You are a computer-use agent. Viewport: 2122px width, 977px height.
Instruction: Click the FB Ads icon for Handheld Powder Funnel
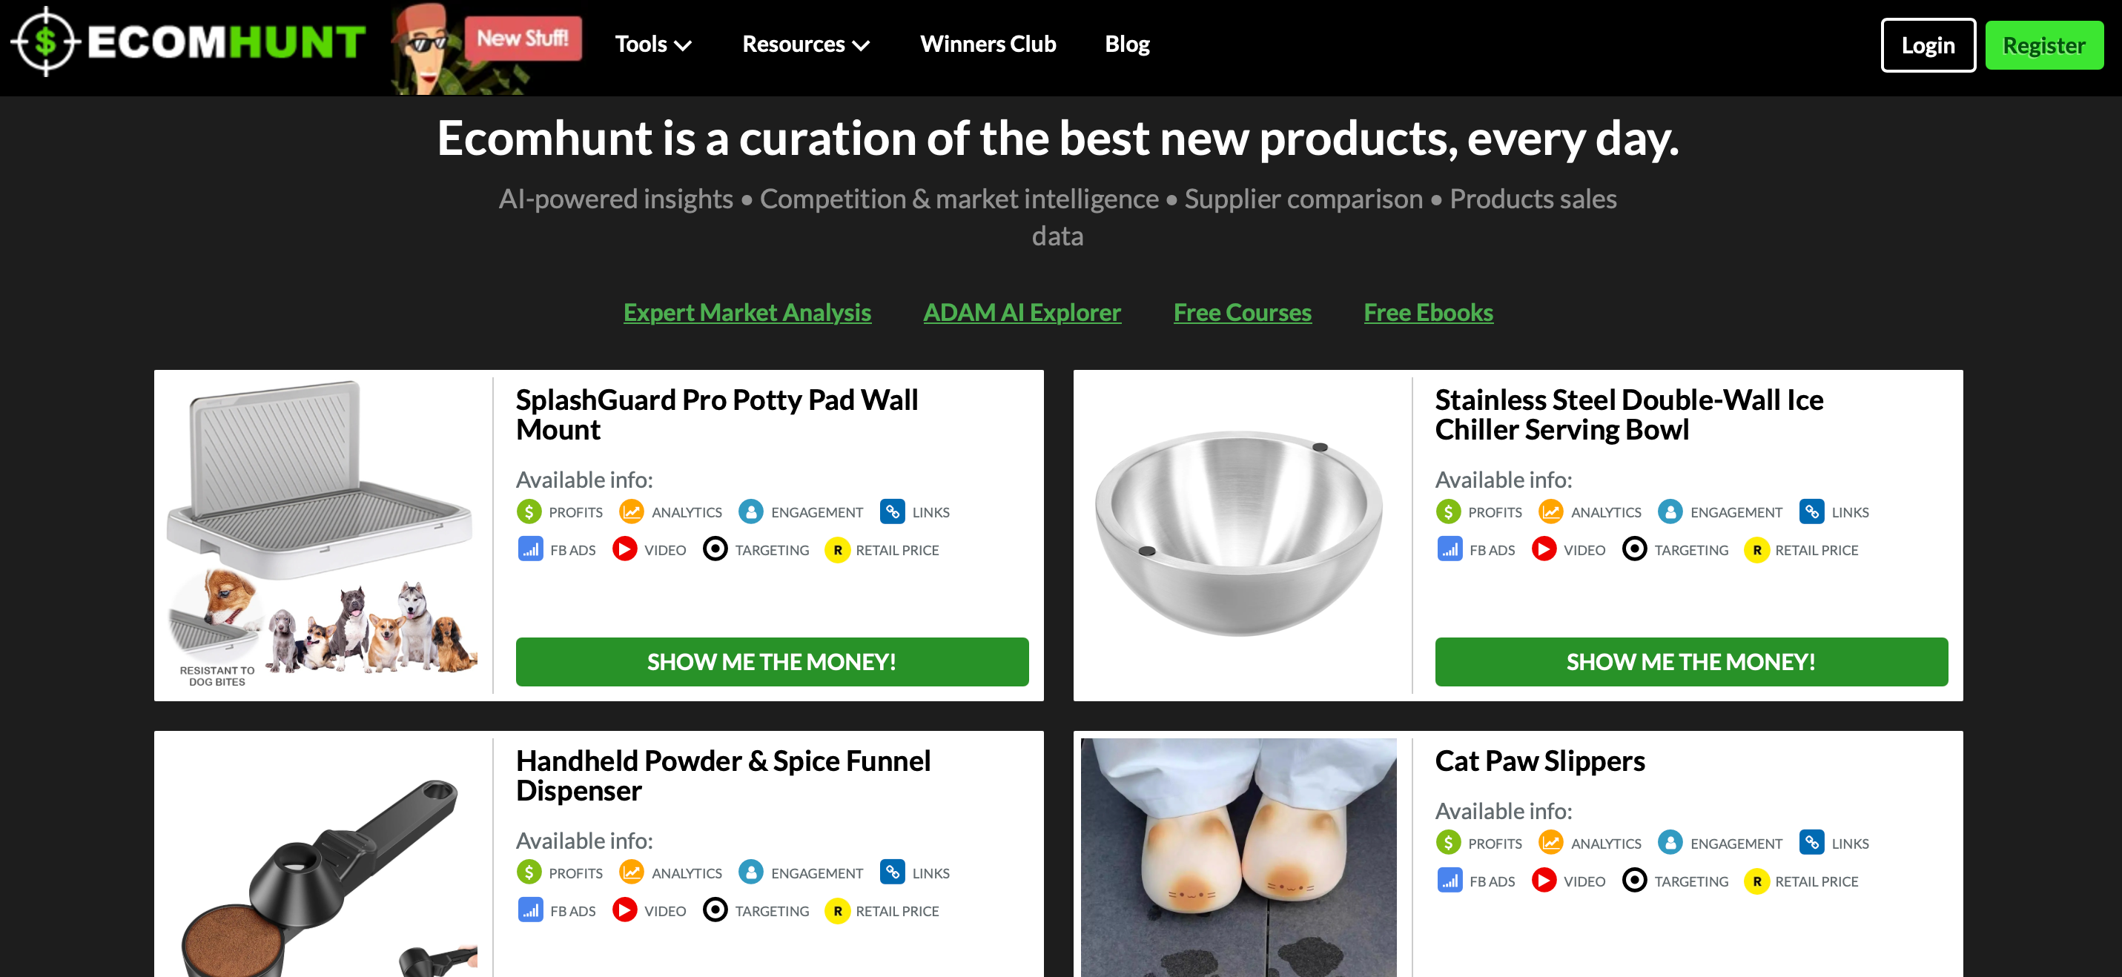(x=529, y=910)
